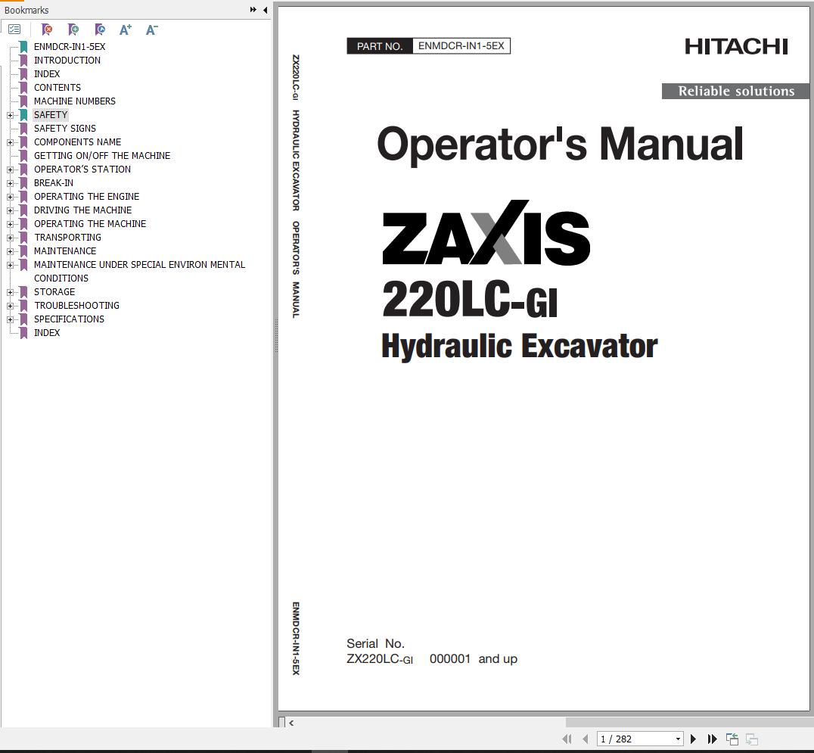This screenshot has width=814, height=753.
Task: Click the greyed next view icon
Action: click(x=752, y=739)
